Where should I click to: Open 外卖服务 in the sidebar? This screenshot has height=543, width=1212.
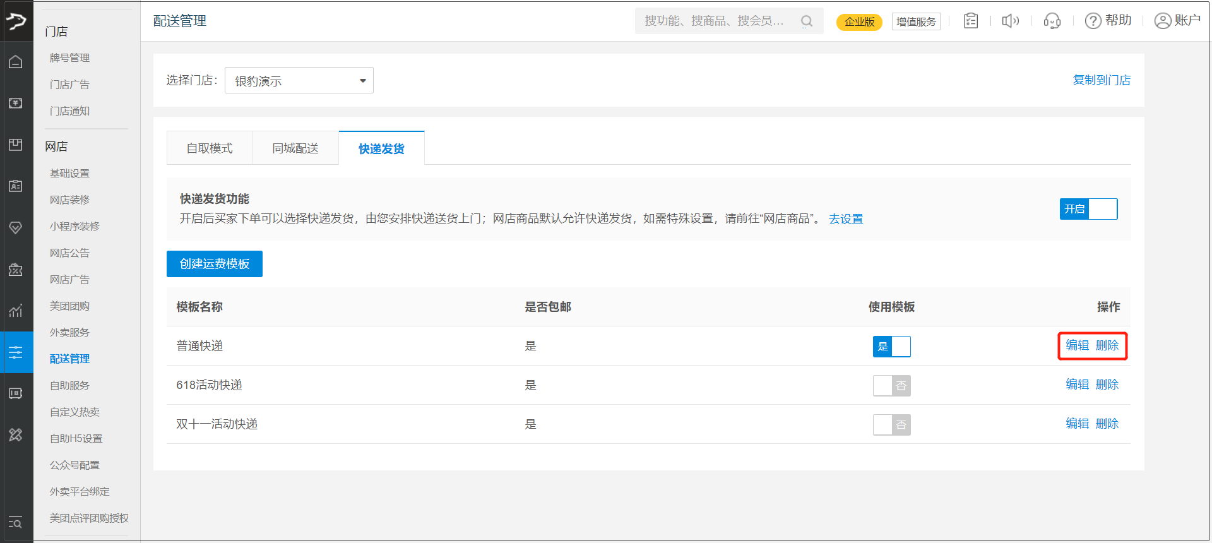click(x=70, y=332)
